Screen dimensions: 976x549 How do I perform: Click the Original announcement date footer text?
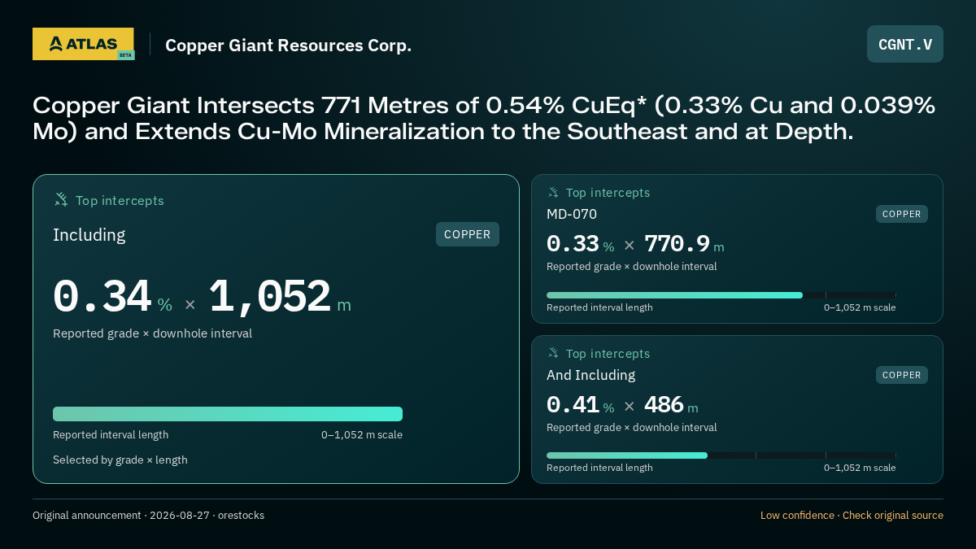pyautogui.click(x=148, y=515)
